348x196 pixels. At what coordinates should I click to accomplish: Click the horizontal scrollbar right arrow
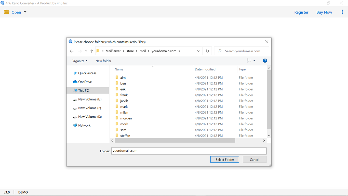[x=264, y=141]
